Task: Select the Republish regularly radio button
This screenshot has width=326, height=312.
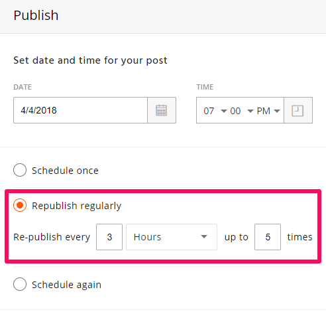Action: click(x=20, y=205)
